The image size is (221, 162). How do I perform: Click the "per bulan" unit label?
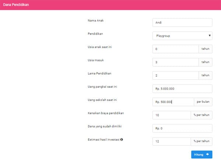[203, 102]
